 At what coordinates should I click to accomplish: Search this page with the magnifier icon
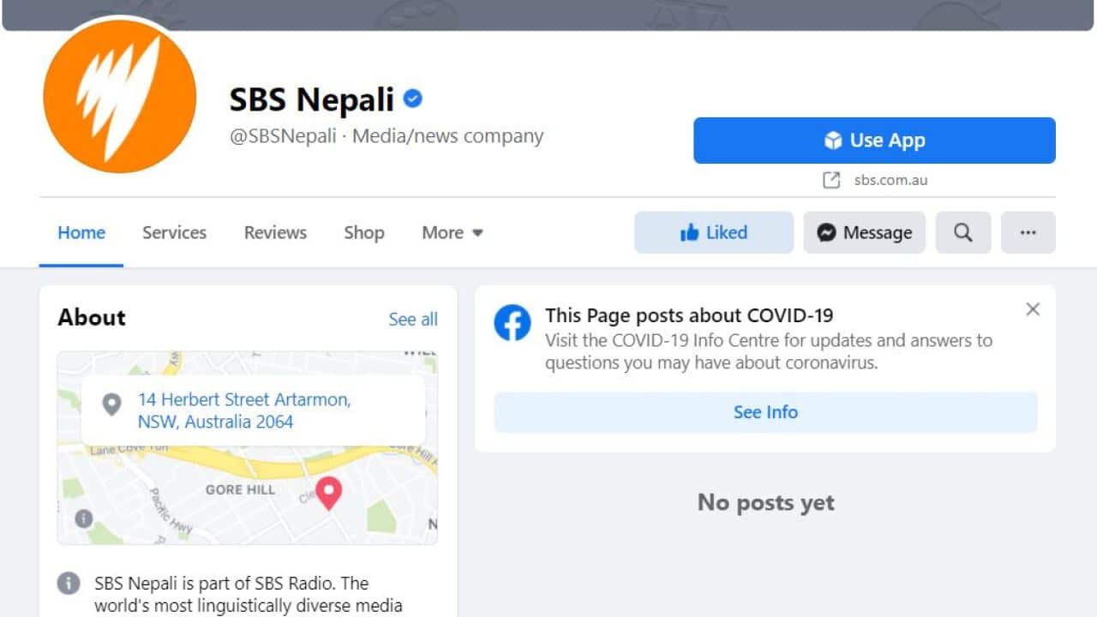tap(963, 232)
